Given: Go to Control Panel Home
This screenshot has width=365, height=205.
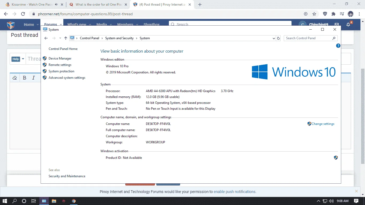Looking at the screenshot, I should [x=63, y=49].
